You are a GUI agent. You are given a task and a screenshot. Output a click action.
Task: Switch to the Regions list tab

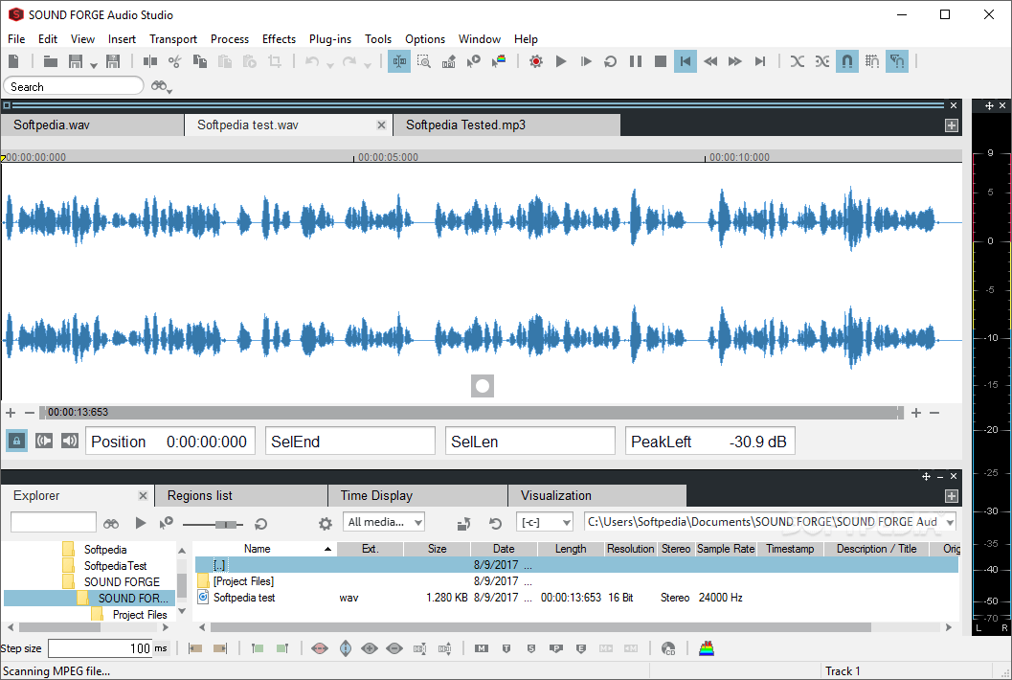[241, 495]
